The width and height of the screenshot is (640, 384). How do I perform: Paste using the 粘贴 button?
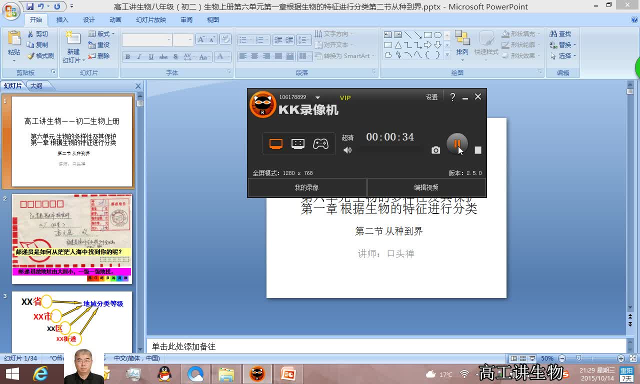[14, 45]
